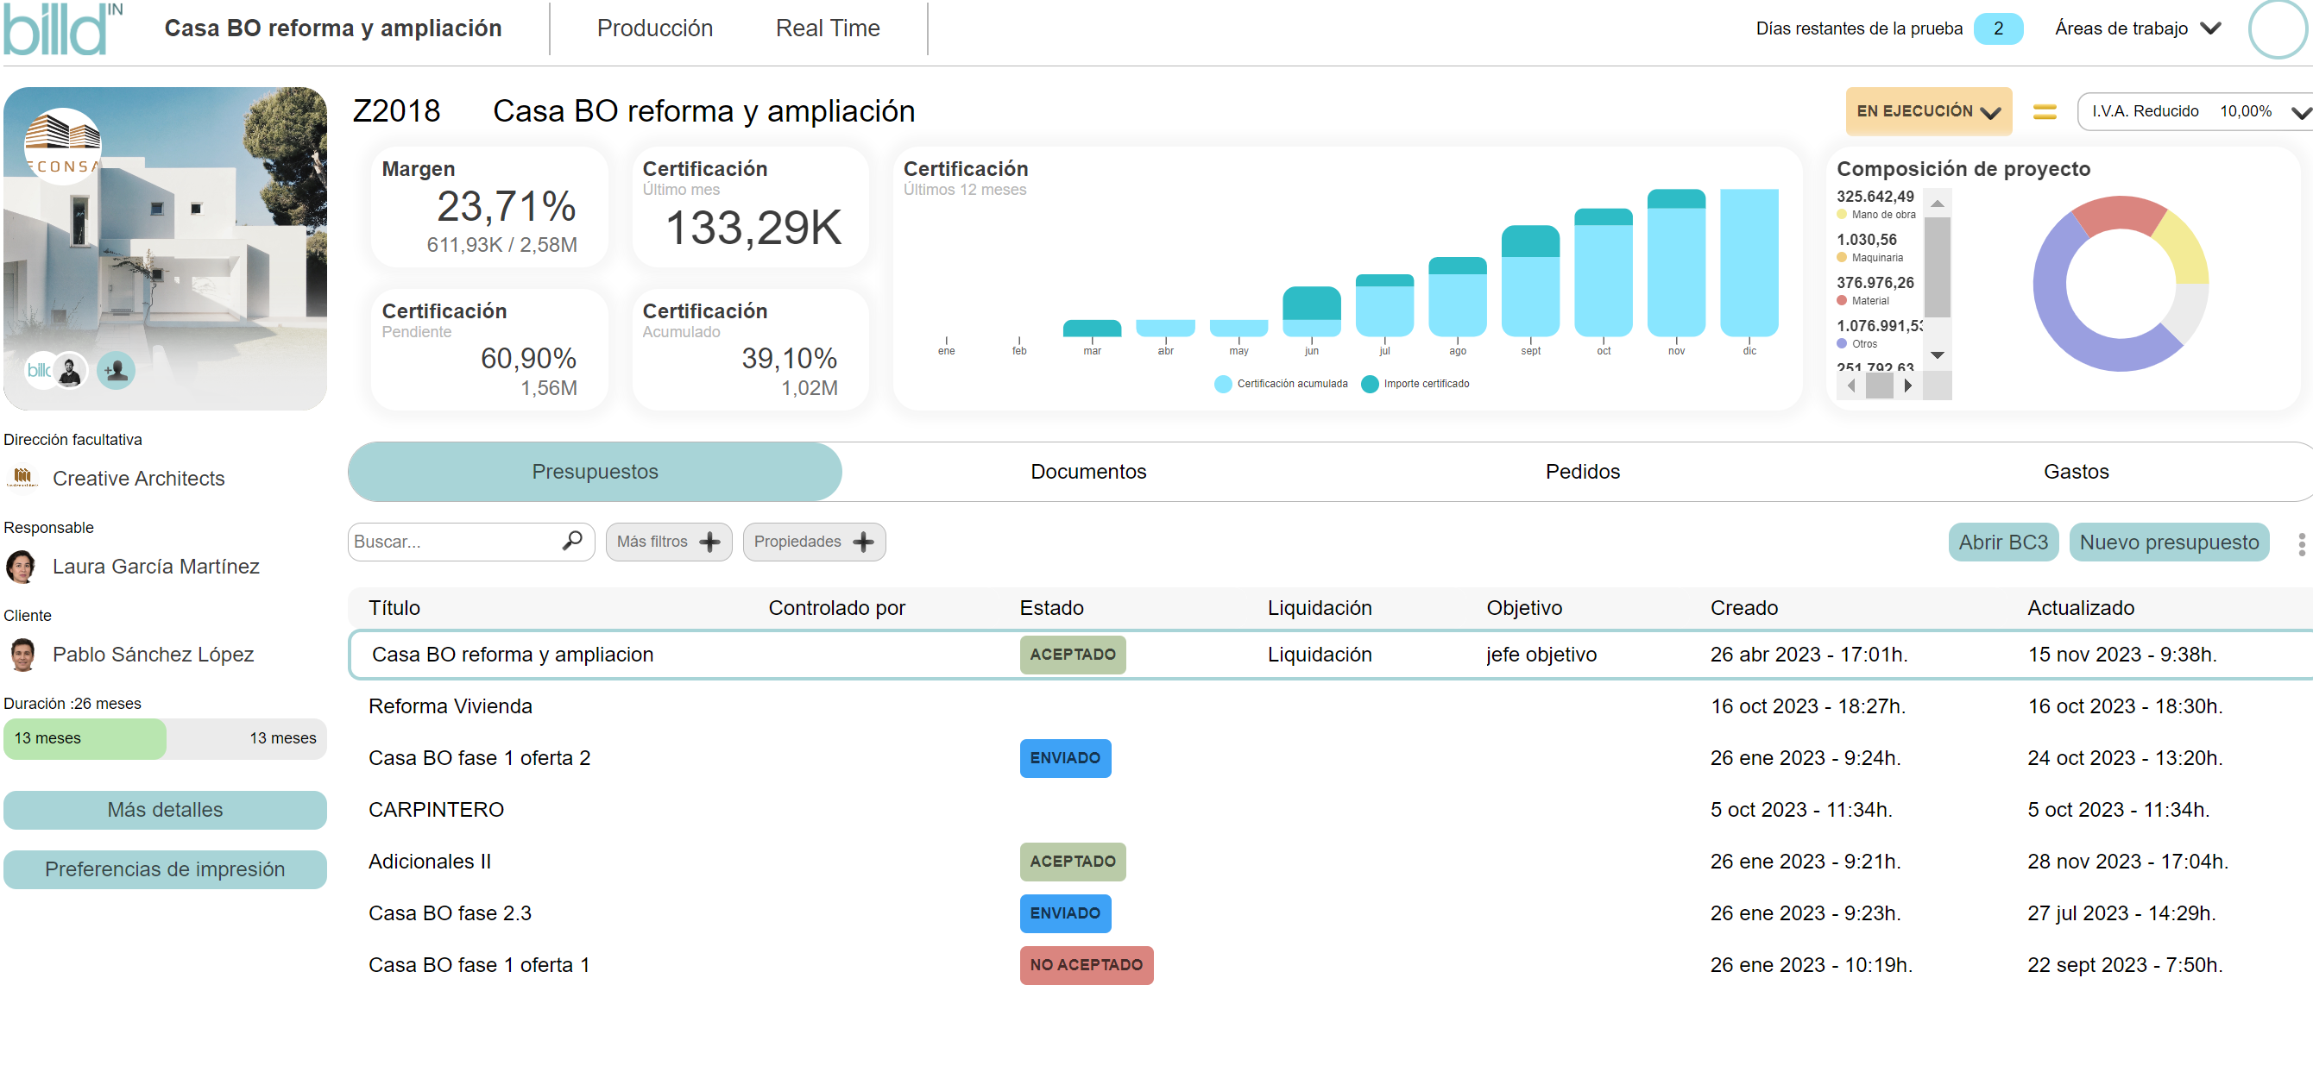Click the user profile circle avatar

[2276, 29]
